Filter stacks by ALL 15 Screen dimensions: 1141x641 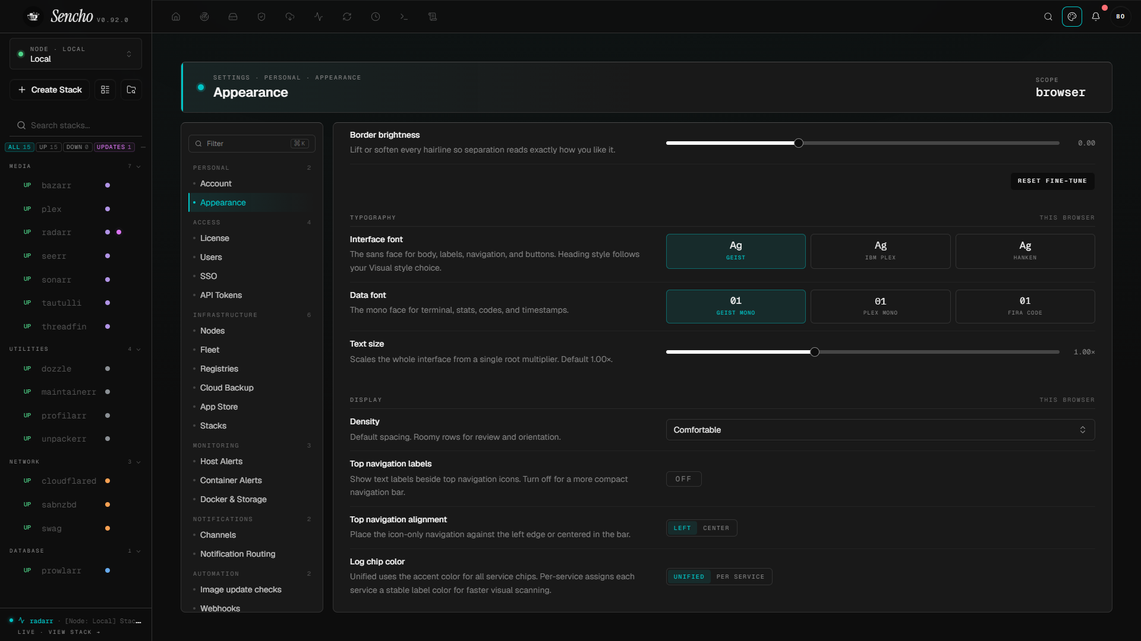click(20, 147)
